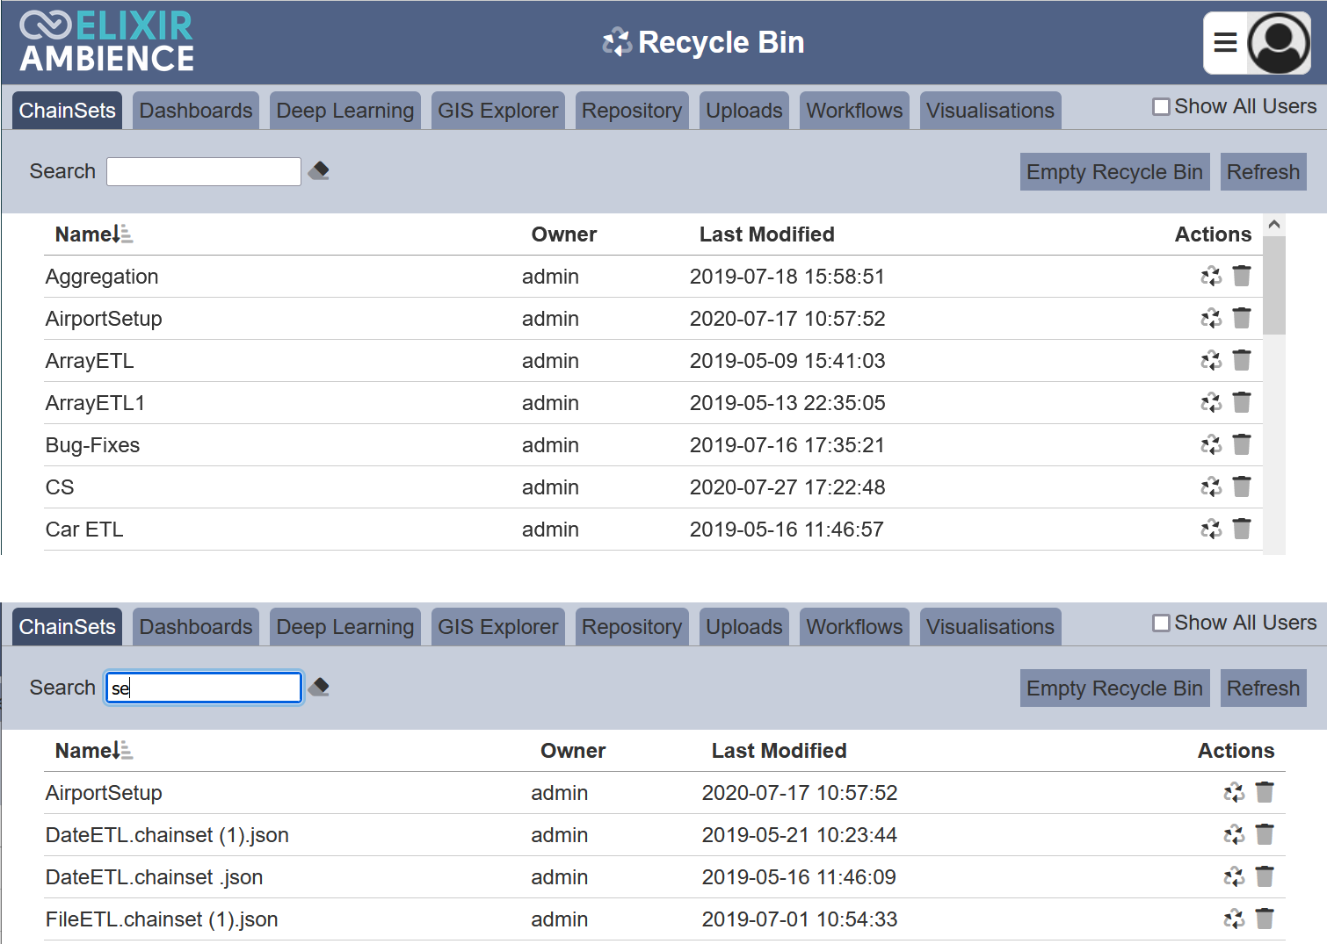Focus the empty Search input field

click(x=204, y=171)
